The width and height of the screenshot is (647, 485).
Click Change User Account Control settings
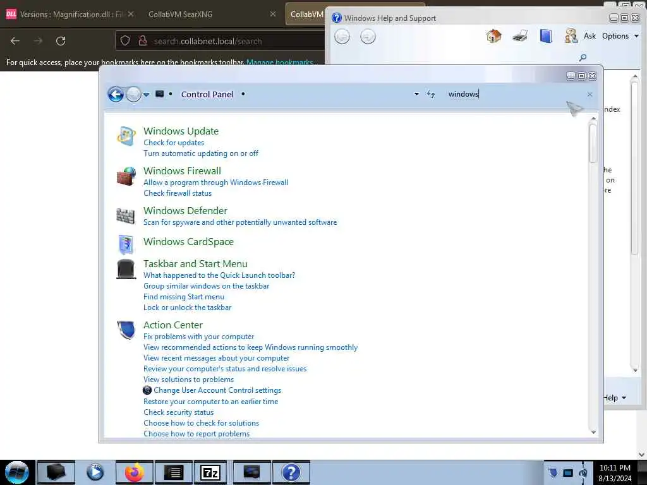pos(217,390)
